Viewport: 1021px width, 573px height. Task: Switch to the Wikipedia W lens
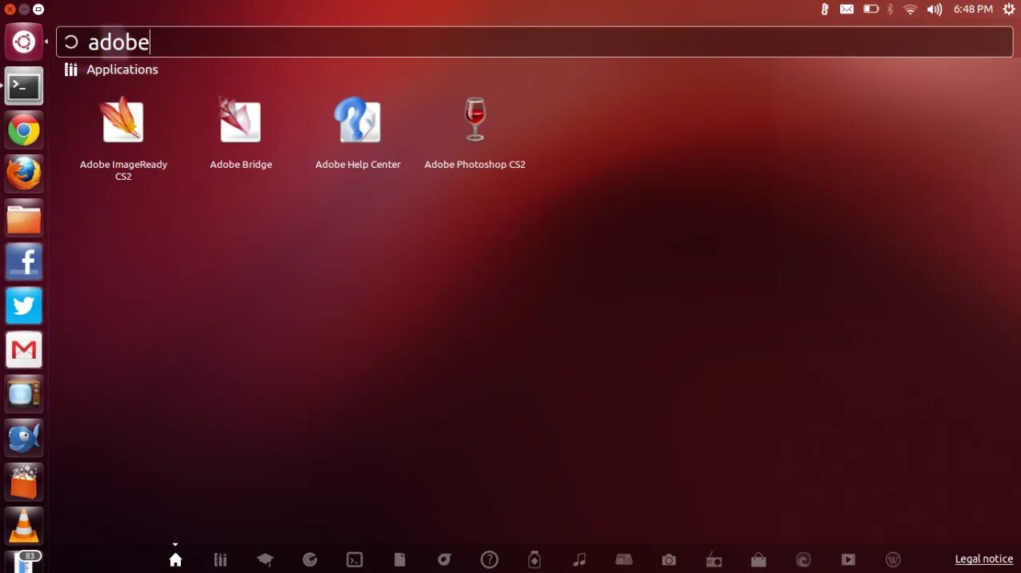click(x=894, y=559)
